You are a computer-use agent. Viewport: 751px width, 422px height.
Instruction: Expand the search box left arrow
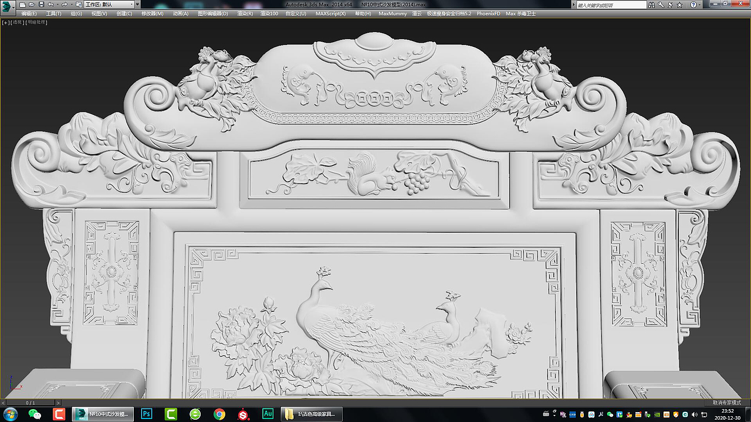(x=573, y=5)
